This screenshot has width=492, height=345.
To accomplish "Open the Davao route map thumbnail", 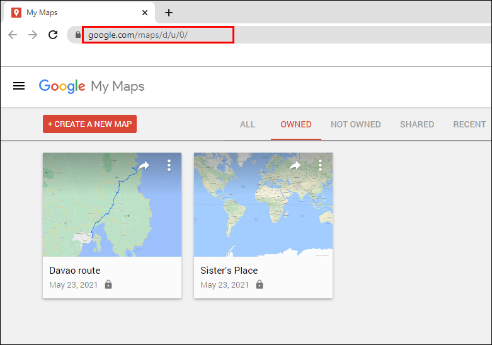I will (x=112, y=204).
